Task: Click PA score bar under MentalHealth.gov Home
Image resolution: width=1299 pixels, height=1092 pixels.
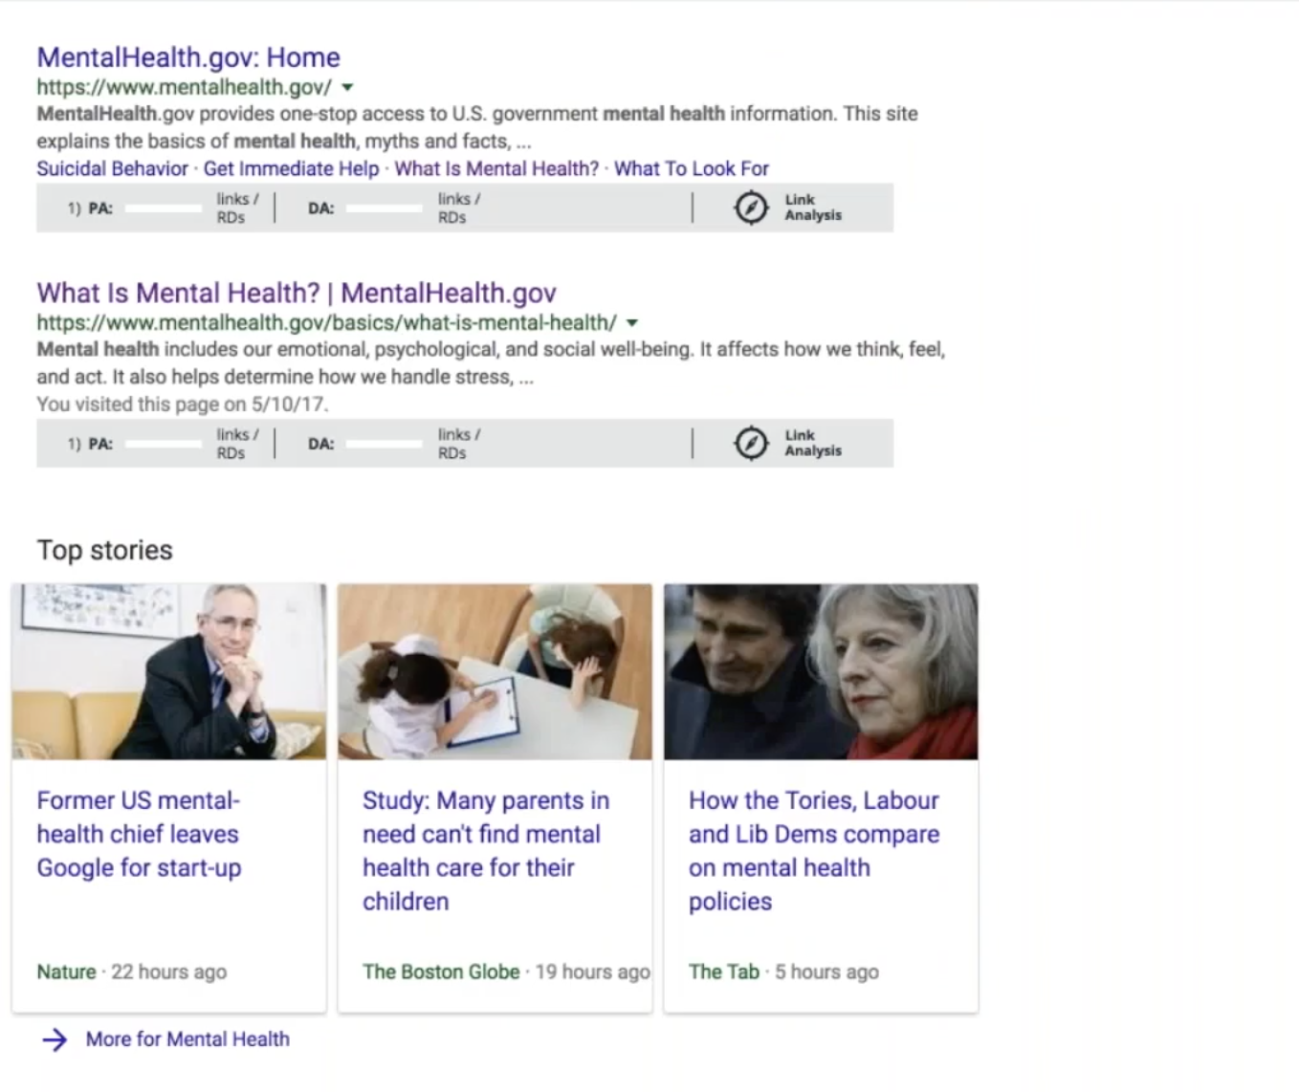Action: 164,207
